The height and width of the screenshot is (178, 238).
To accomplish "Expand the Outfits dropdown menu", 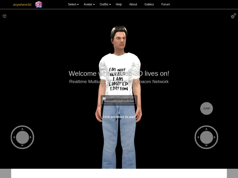I will point(105,4).
